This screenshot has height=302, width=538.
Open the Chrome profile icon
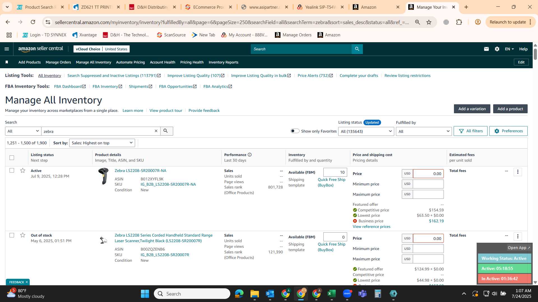click(x=478, y=22)
